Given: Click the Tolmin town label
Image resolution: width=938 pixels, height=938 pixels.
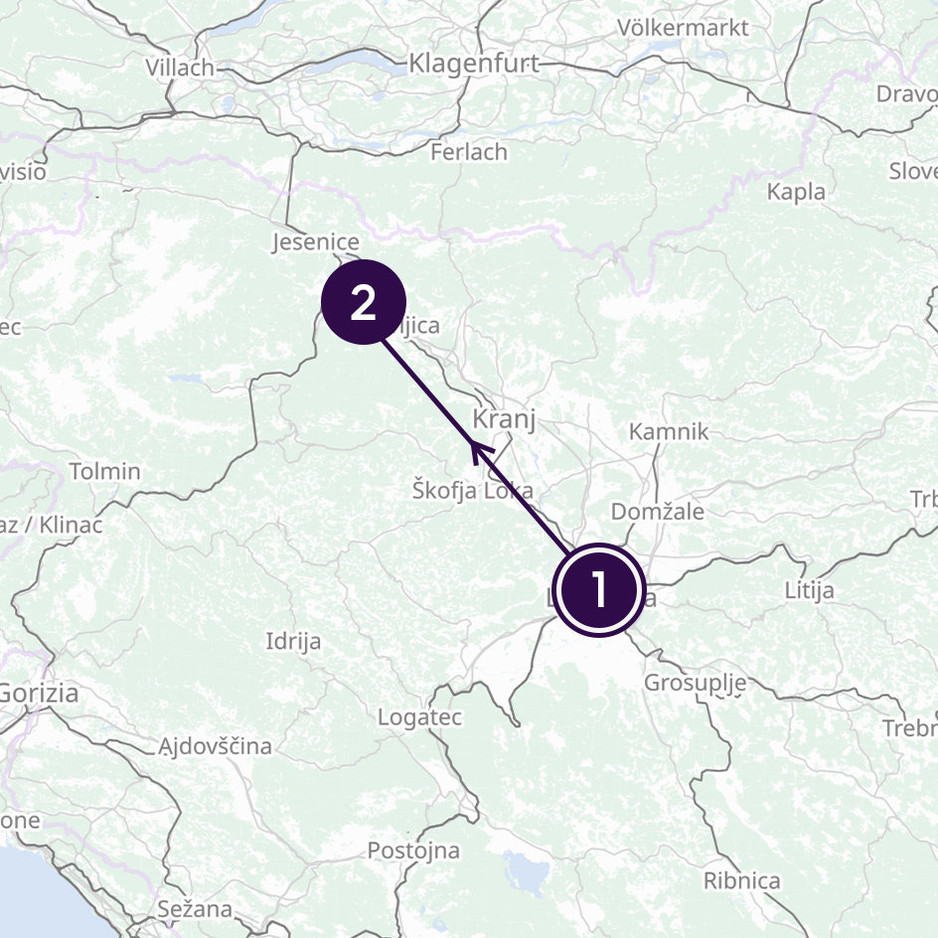Looking at the screenshot, I should pos(105,471).
